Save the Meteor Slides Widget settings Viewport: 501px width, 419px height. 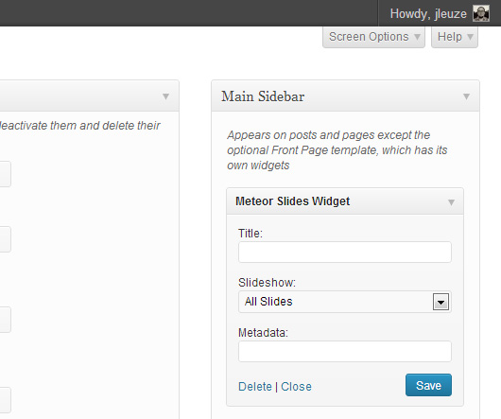tap(428, 385)
